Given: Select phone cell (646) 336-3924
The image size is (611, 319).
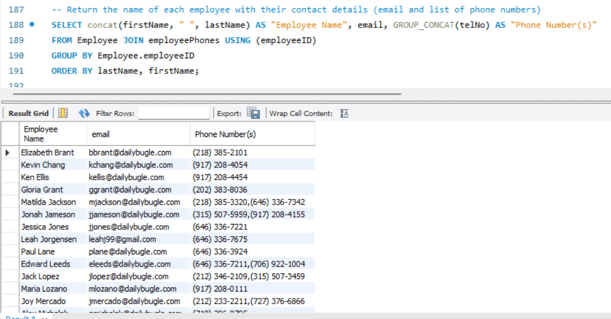Looking at the screenshot, I should coord(252,252).
